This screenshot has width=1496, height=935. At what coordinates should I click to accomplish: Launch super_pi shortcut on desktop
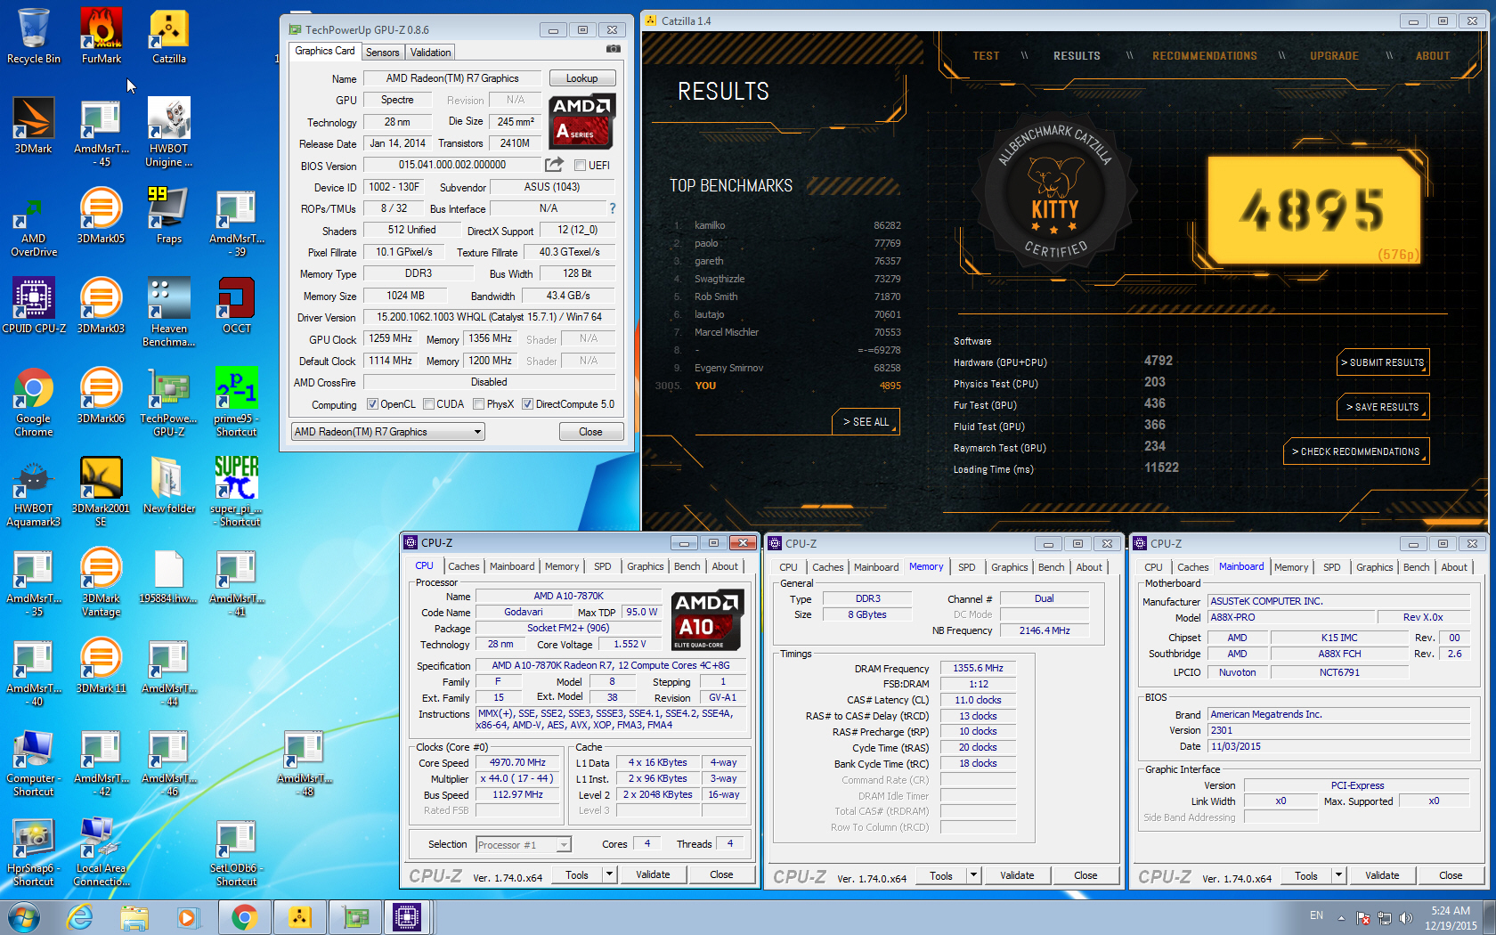click(237, 492)
